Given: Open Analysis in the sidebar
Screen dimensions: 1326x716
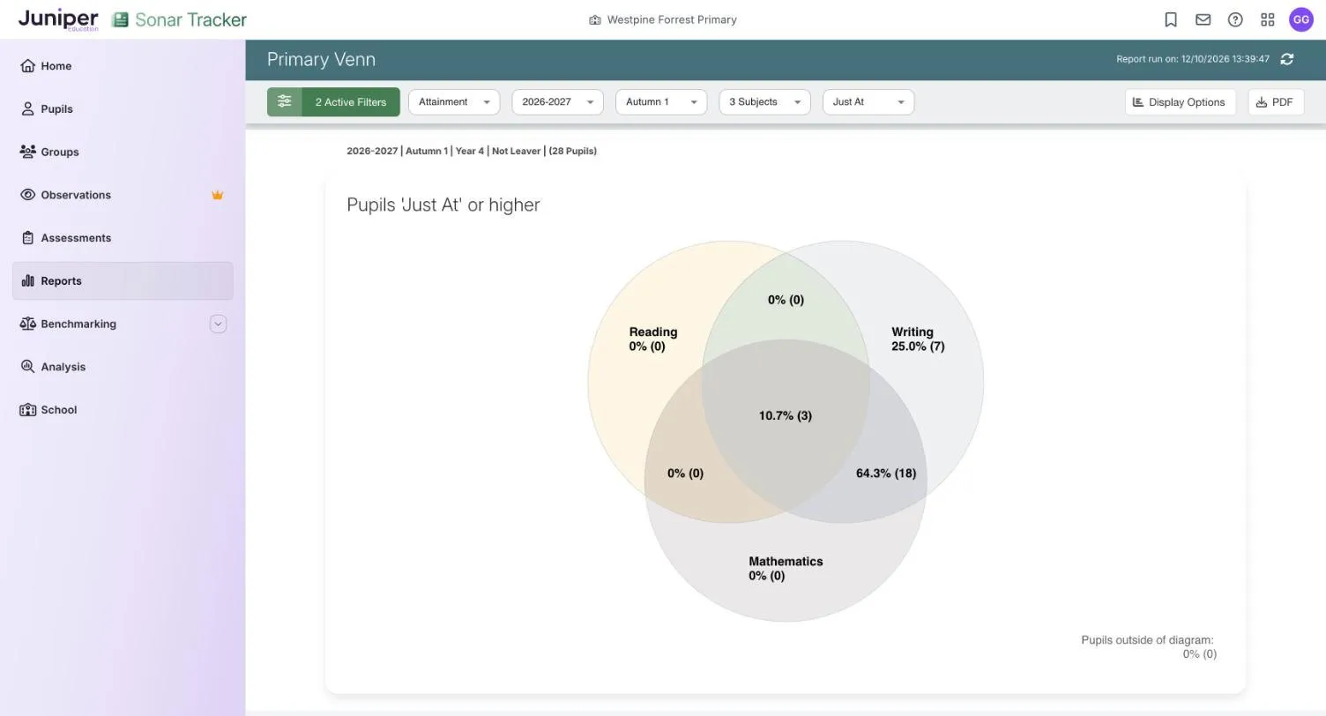Looking at the screenshot, I should pos(123,367).
